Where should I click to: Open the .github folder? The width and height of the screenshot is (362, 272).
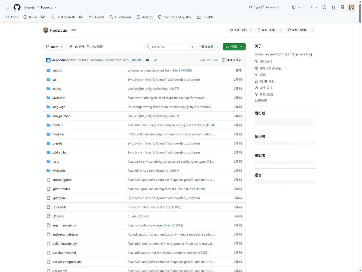coord(57,70)
